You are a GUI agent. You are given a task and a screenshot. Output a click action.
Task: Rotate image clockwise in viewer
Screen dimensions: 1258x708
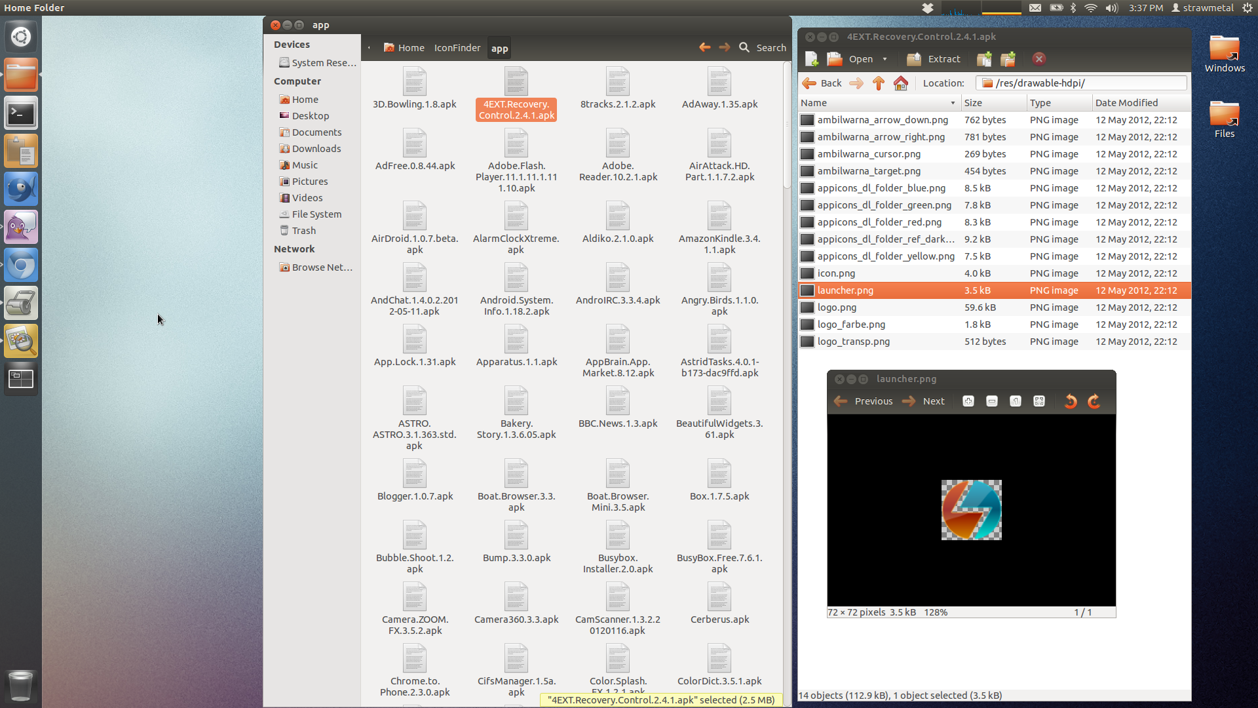(x=1094, y=401)
